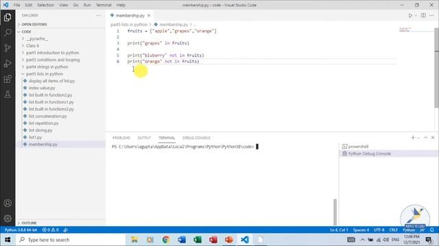This screenshot has width=439, height=246.
Task: Open the Explorer view in activity bar
Action: coord(8,17)
